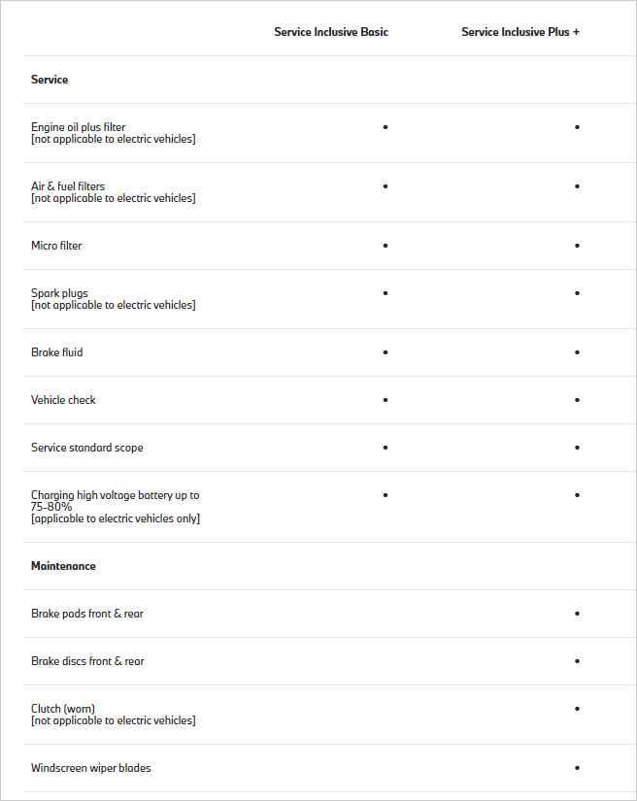Viewport: 637px width, 801px height.
Task: Click the Service standard scope label
Action: click(86, 448)
